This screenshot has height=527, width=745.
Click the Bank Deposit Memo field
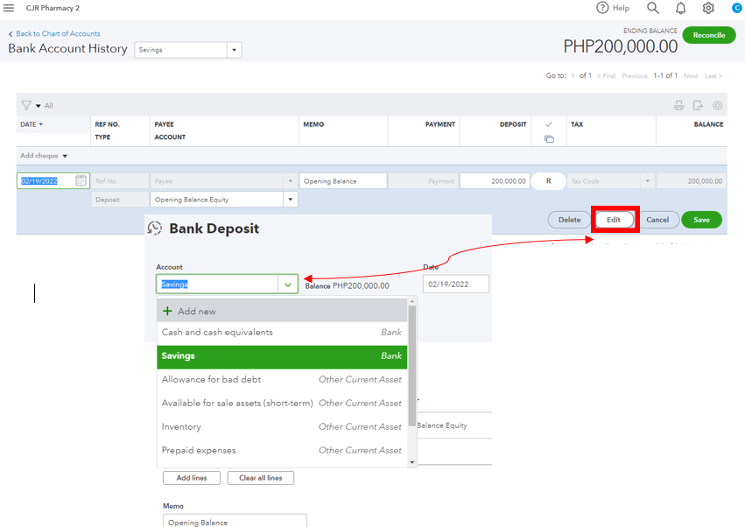pos(235,520)
